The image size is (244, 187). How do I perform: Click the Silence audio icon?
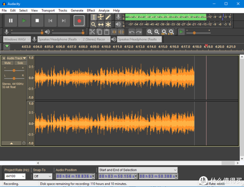121,32
